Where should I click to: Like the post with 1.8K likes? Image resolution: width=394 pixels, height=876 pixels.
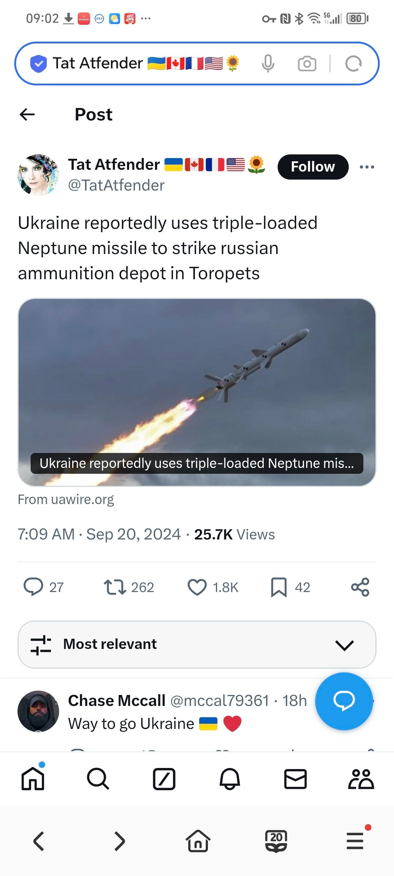tap(197, 587)
